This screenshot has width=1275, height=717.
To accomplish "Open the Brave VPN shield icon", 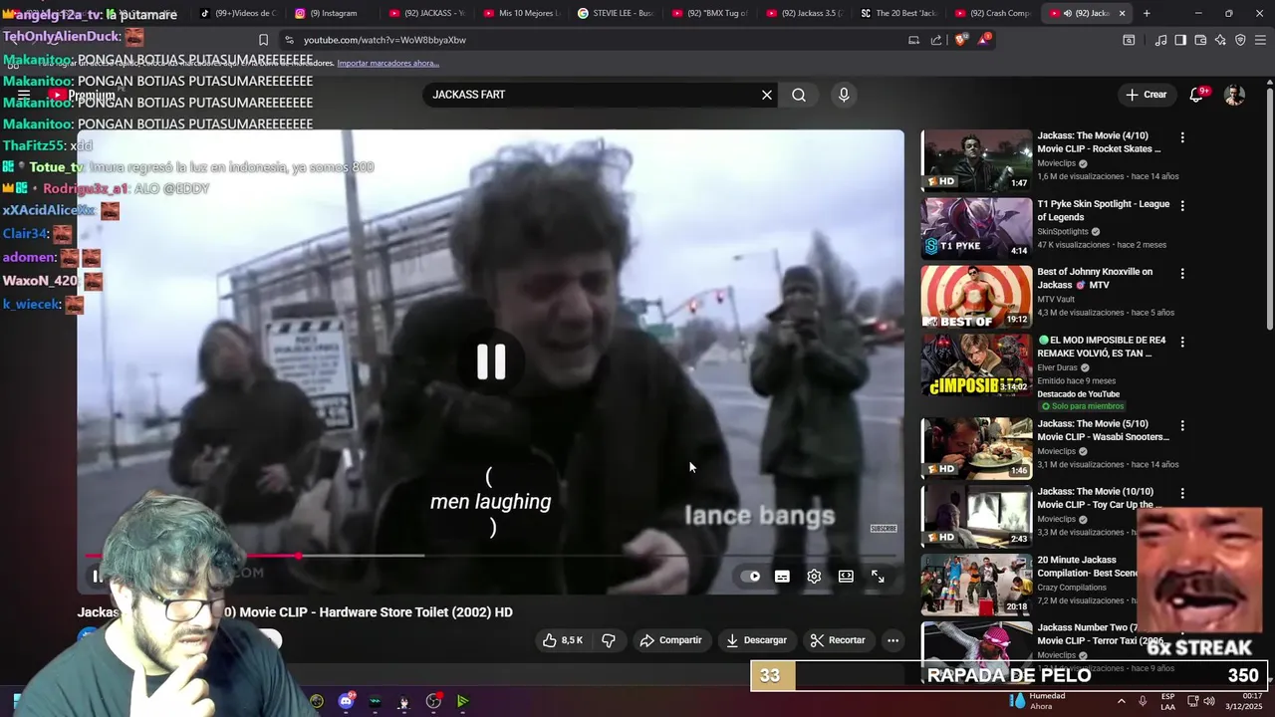I will [1240, 40].
